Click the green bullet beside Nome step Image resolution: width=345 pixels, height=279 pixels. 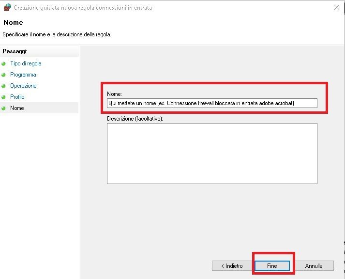tap(3, 108)
